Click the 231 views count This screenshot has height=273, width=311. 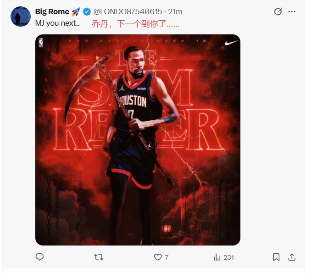click(228, 257)
